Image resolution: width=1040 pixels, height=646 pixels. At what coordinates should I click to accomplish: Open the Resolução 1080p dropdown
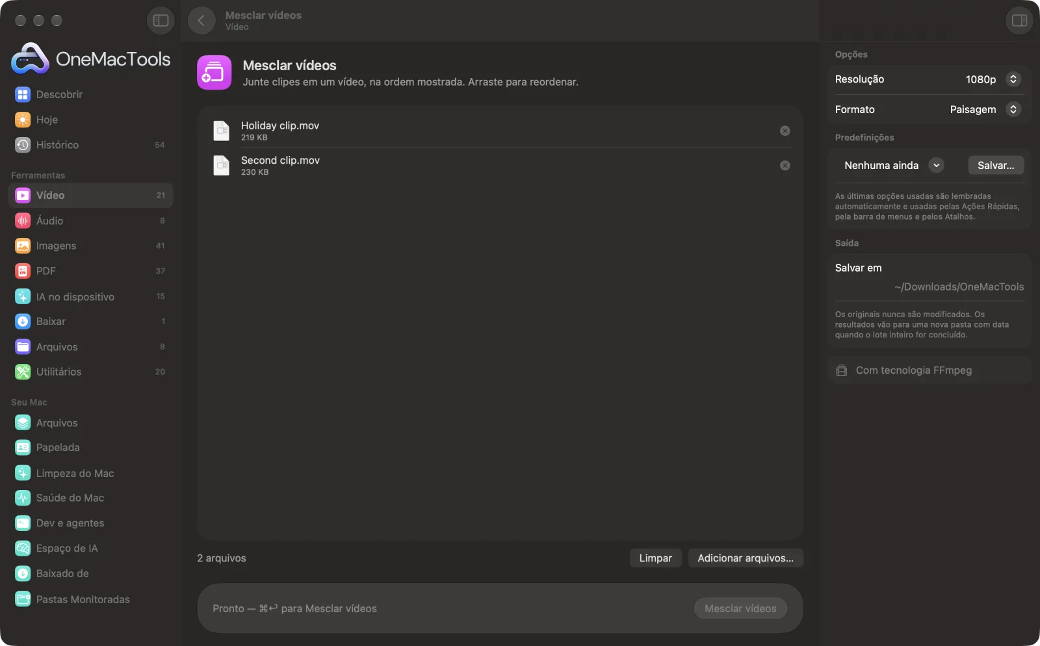point(993,79)
